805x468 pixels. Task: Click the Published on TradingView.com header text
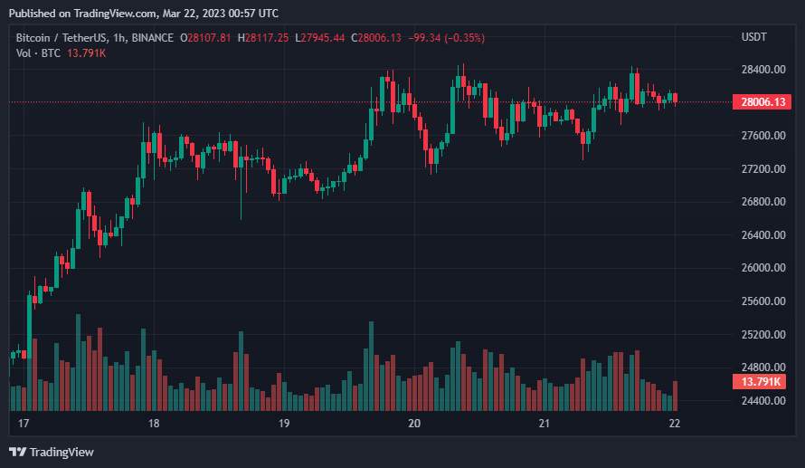pyautogui.click(x=144, y=14)
